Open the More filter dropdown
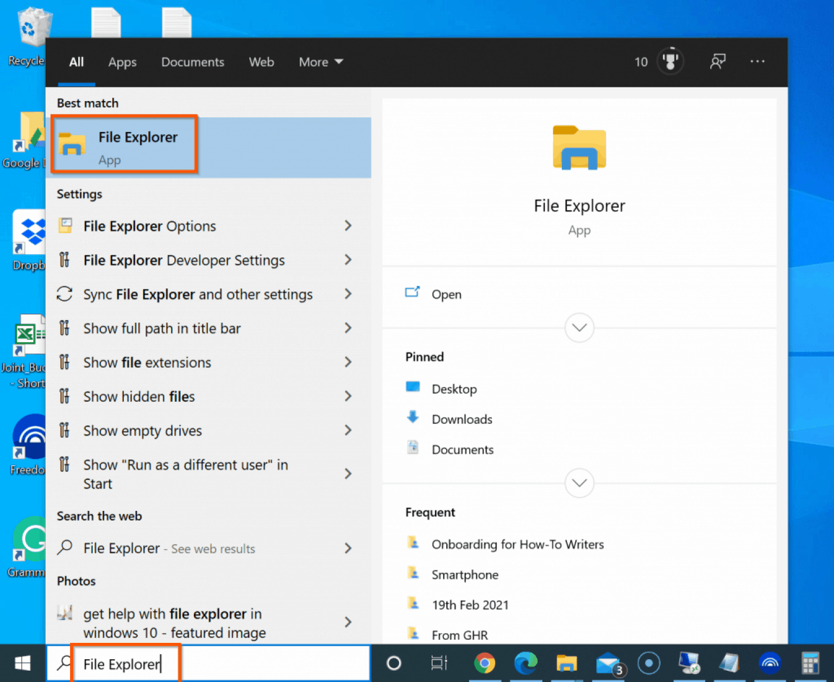 pyautogui.click(x=320, y=61)
